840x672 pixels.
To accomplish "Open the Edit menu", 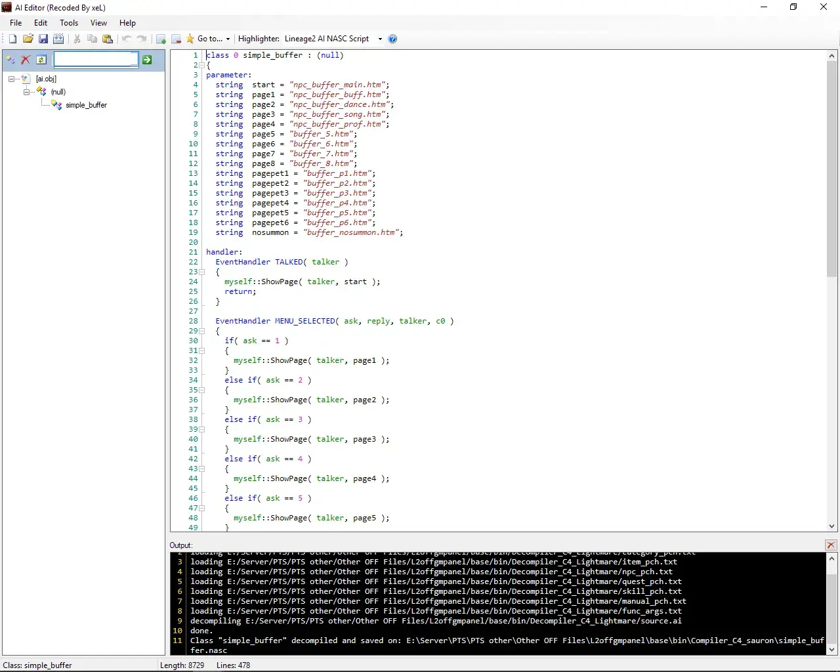I will point(41,22).
